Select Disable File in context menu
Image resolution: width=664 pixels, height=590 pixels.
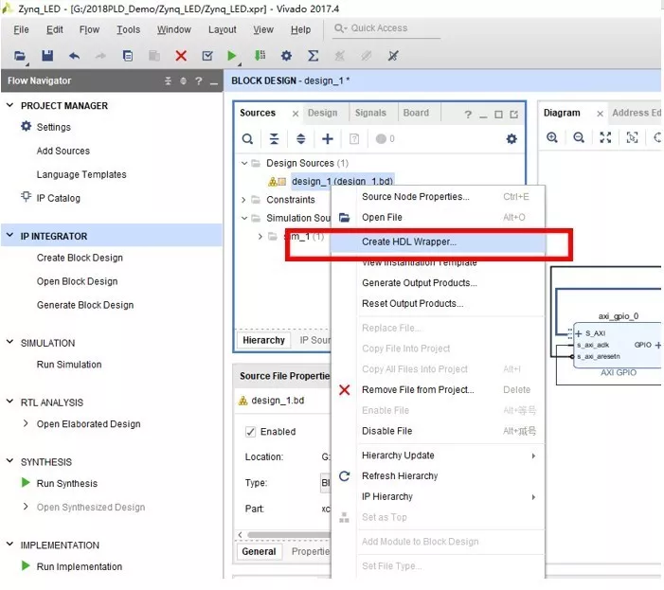click(x=438, y=431)
